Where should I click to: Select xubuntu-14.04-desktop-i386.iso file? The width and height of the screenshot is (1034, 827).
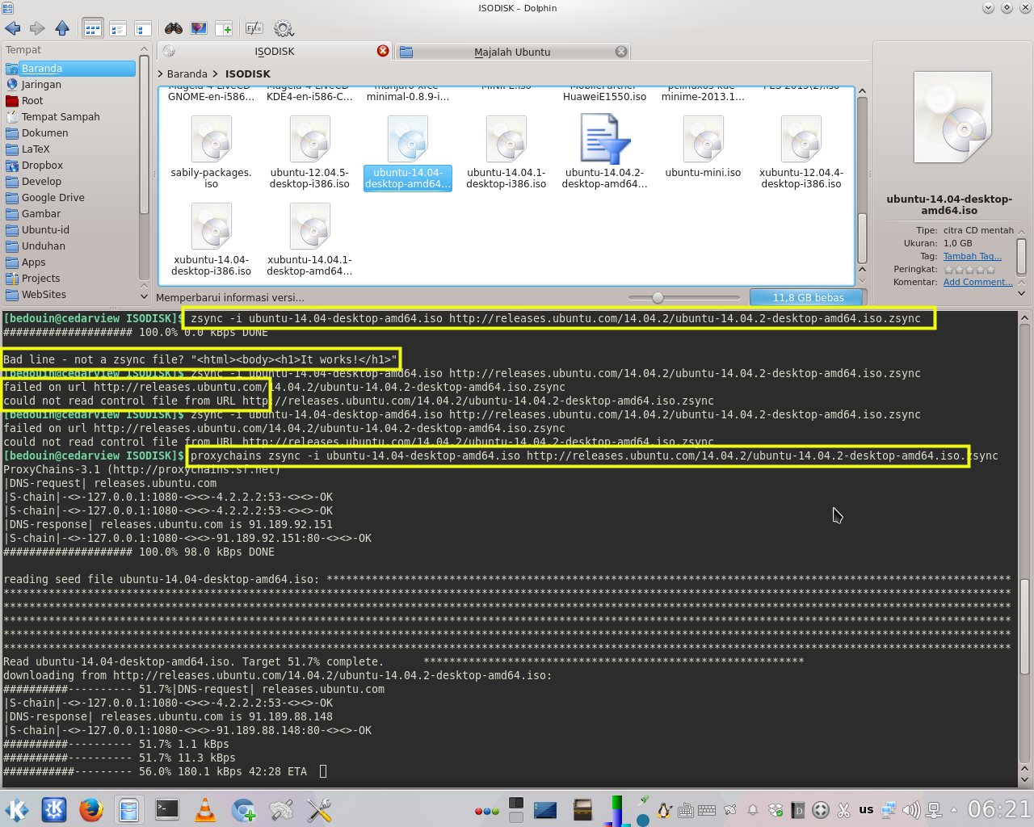[x=211, y=239]
